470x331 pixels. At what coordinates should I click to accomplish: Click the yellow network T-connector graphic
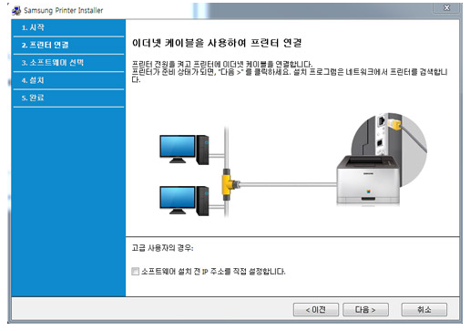pos(230,184)
